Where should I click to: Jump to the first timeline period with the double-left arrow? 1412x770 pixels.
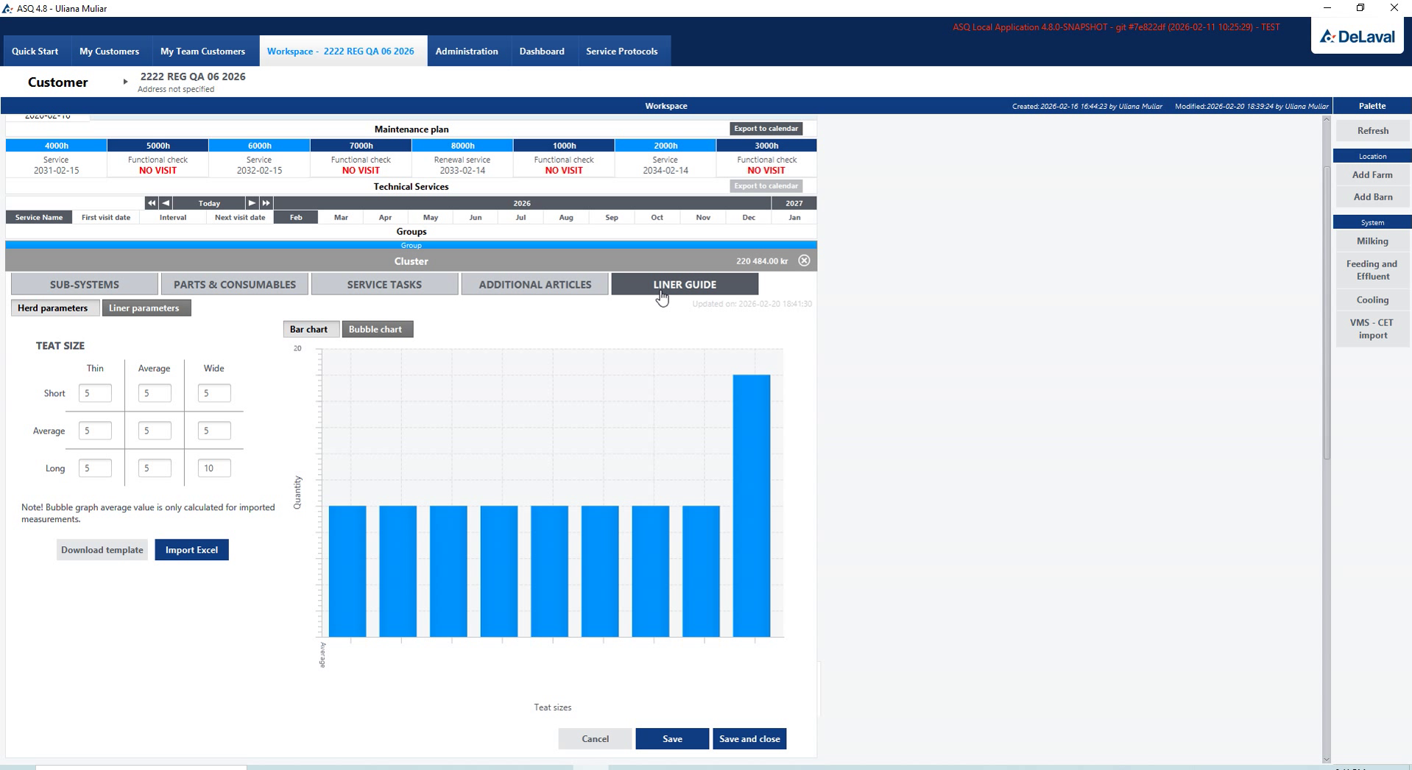coord(151,203)
